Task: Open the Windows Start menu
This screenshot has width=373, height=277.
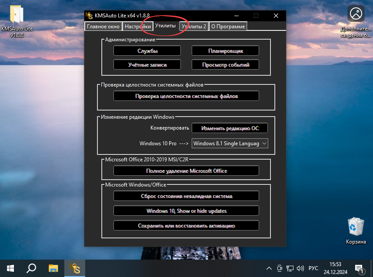Action: click(10, 268)
